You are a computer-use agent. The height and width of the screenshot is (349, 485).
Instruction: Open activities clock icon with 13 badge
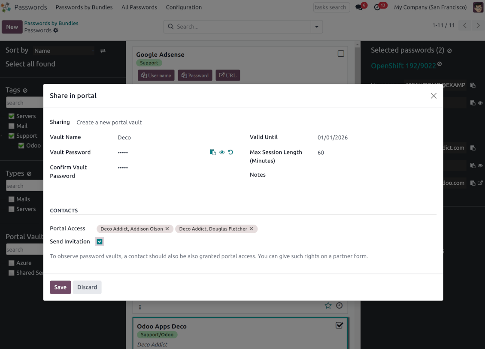coord(377,7)
